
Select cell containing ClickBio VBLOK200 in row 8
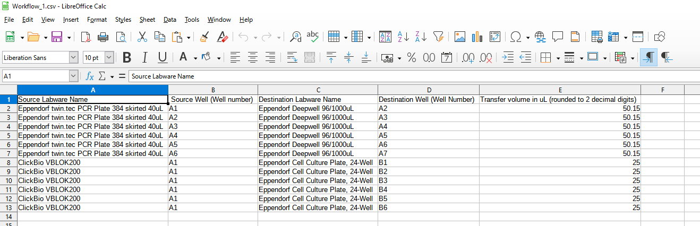pyautogui.click(x=92, y=162)
